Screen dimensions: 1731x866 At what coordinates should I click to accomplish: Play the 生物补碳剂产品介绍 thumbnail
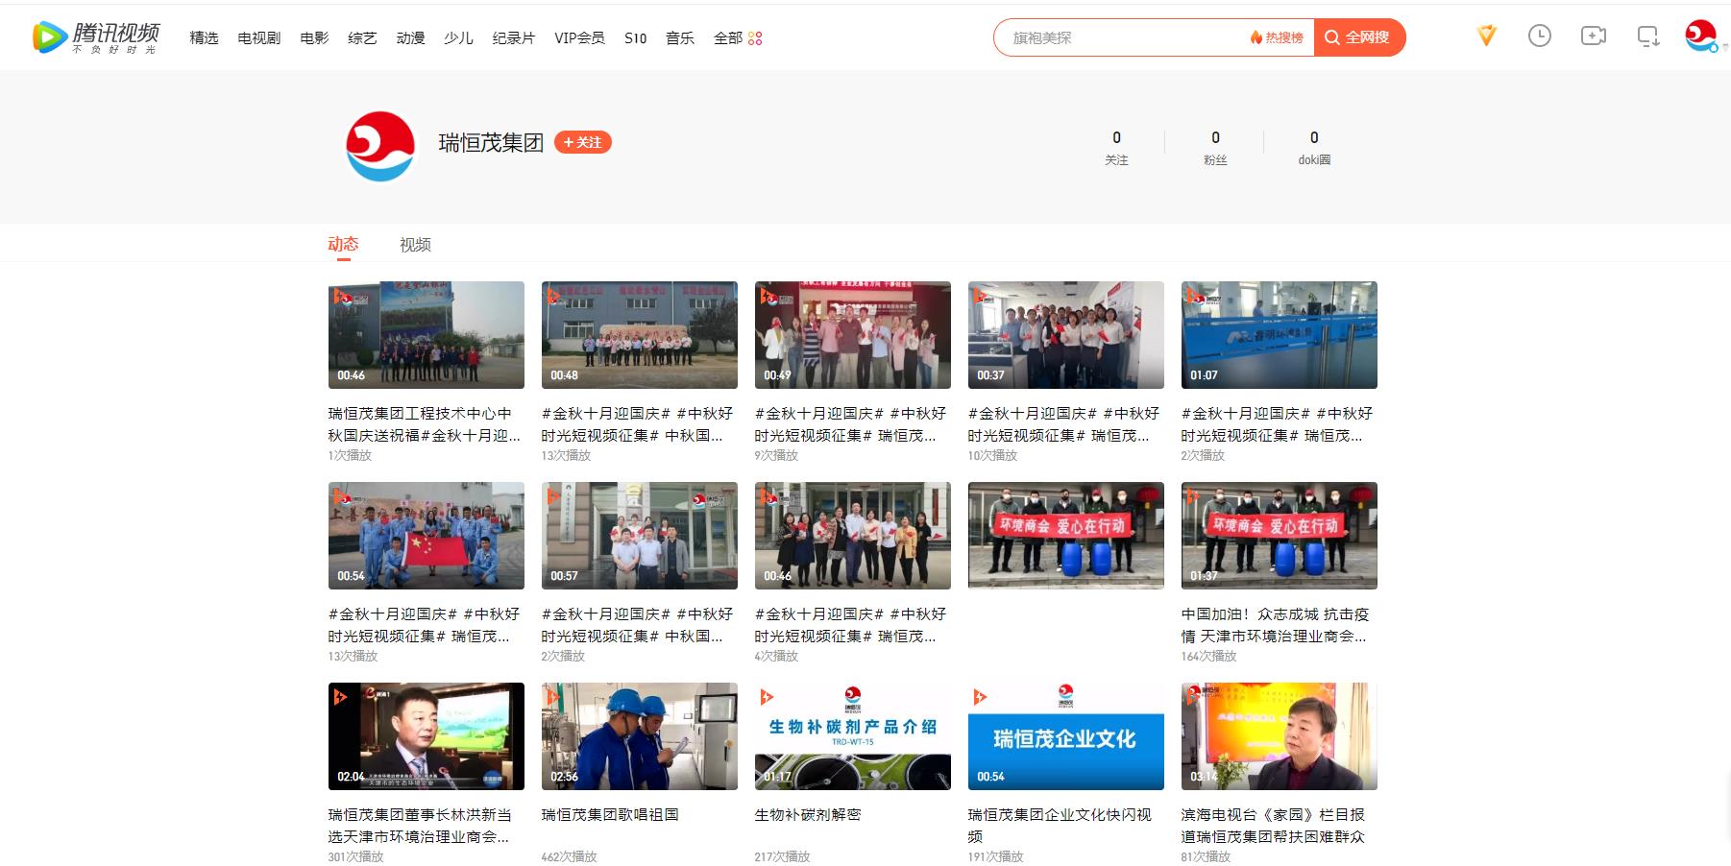click(853, 736)
